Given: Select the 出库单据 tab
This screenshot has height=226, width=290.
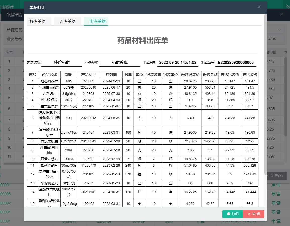Looking at the screenshot, I should (96, 21).
